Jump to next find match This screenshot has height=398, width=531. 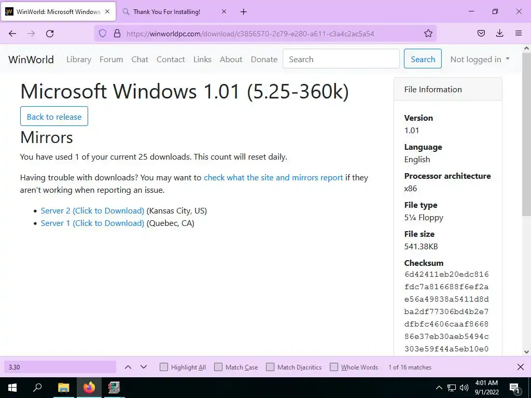[x=144, y=367]
